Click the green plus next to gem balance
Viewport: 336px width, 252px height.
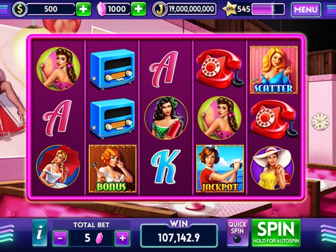pos(138,9)
